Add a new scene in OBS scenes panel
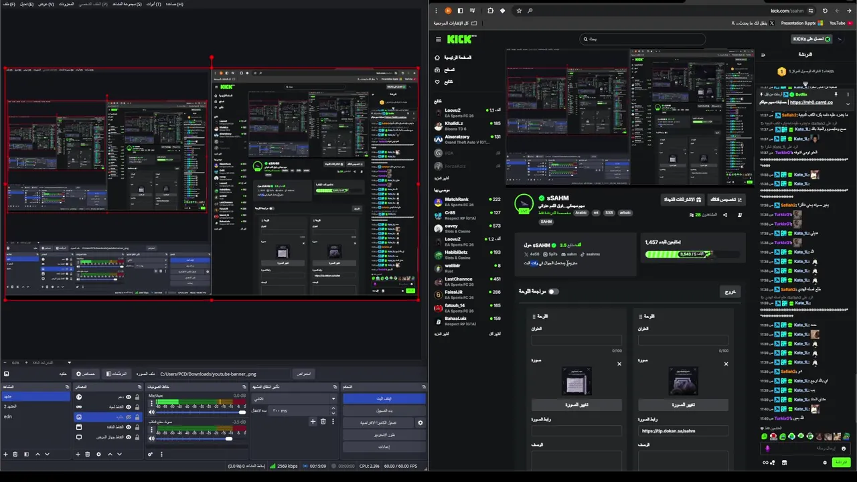This screenshot has width=857, height=482. pyautogui.click(x=5, y=454)
